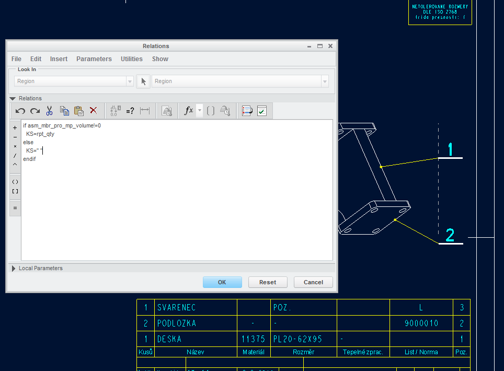This screenshot has width=504, height=371.
Task: Click the Materiál column header
Action: coord(254,352)
